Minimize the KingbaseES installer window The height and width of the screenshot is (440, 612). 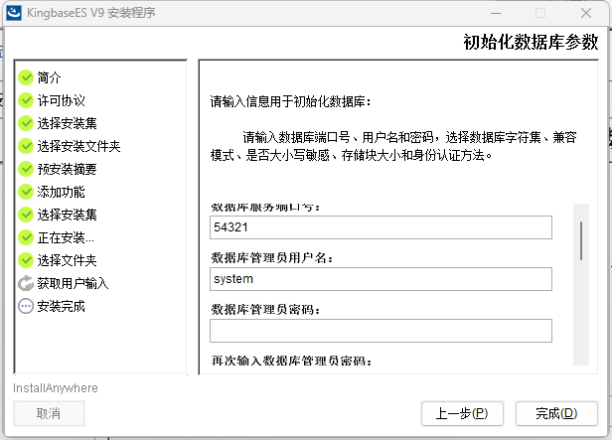tap(496, 13)
